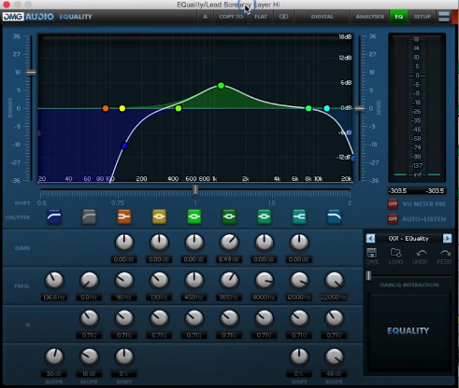
Task: Click the 18dB slope knob
Action: [89, 356]
